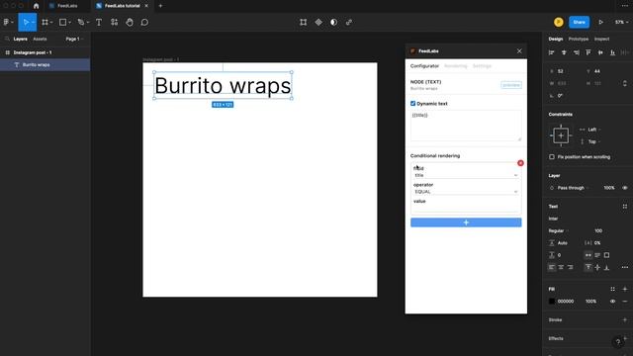Image resolution: width=633 pixels, height=356 pixels.
Task: Click text align center icon
Action: 561,267
